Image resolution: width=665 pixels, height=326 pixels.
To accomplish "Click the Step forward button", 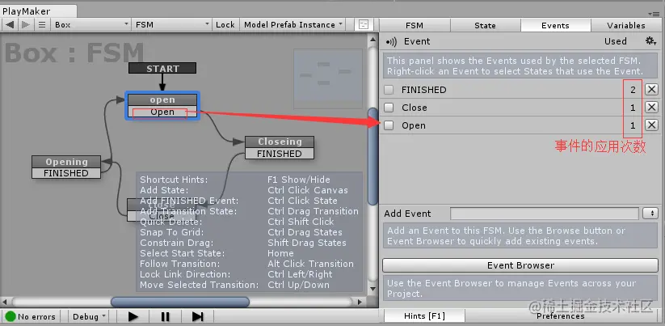I will [x=198, y=316].
